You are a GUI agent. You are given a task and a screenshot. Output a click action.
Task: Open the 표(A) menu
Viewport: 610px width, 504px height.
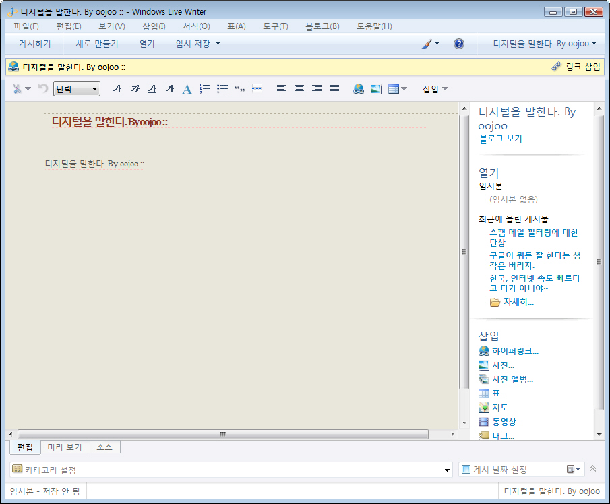coord(237,26)
